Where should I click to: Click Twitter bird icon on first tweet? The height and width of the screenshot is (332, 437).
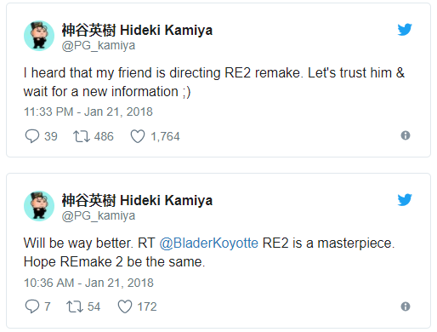click(405, 30)
